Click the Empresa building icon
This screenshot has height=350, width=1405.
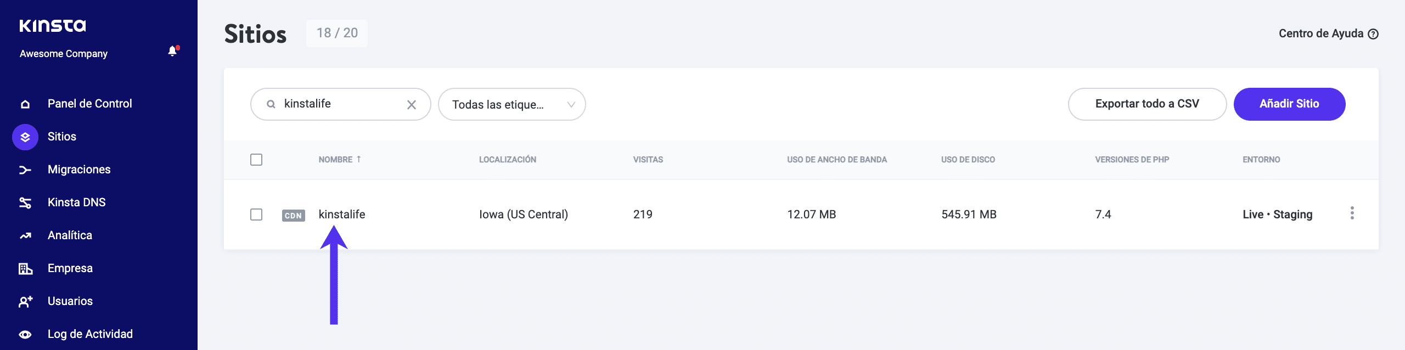(x=25, y=269)
